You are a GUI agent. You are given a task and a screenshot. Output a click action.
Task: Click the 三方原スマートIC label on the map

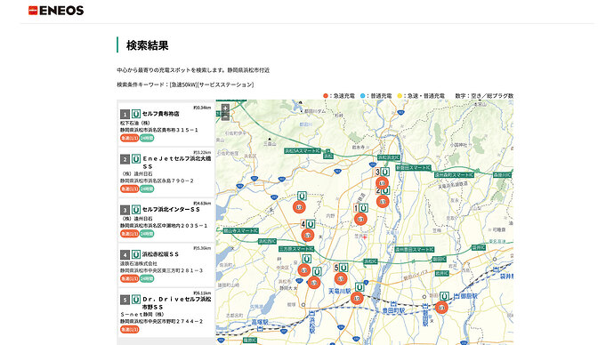pos(296,249)
